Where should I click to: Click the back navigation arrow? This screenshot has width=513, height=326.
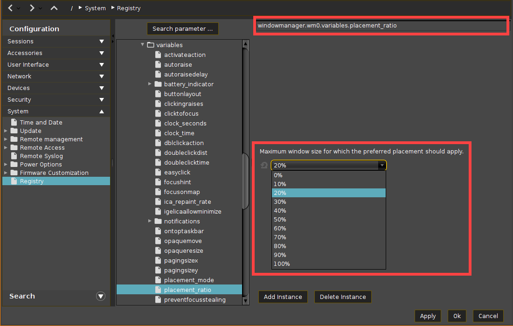(x=10, y=8)
